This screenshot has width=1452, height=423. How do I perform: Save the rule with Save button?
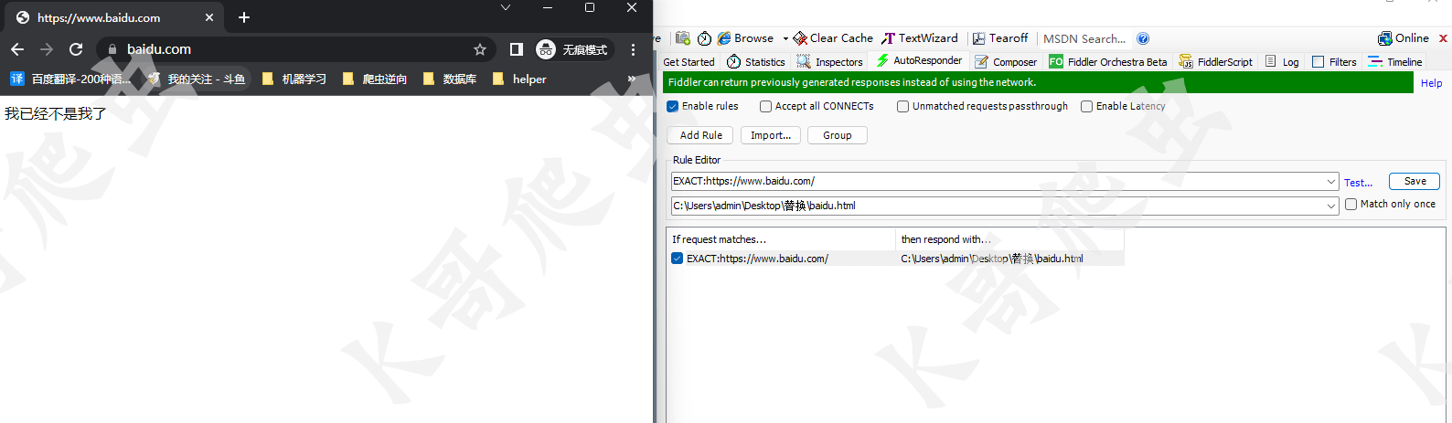coord(1415,181)
